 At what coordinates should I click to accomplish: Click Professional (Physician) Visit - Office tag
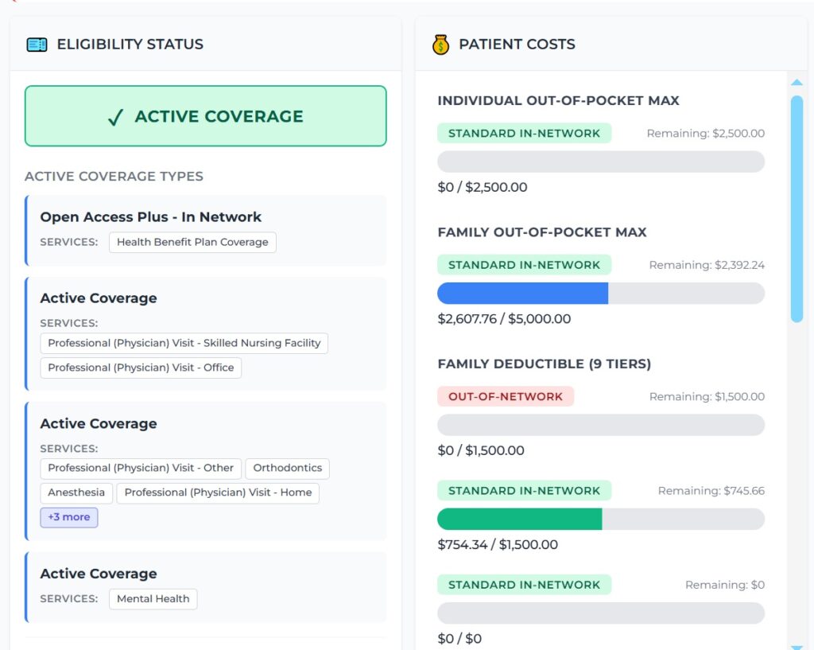(x=141, y=368)
